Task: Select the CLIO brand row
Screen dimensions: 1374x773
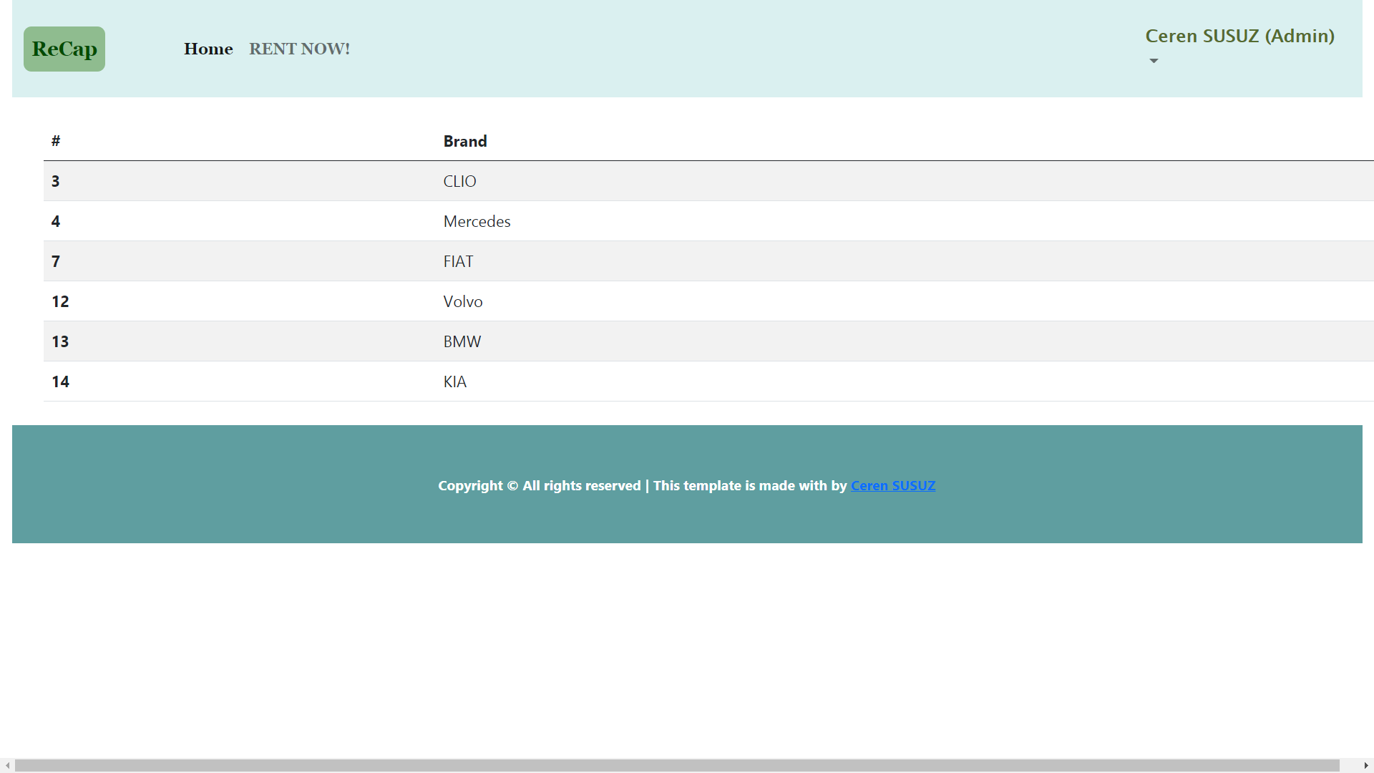Action: 459,181
